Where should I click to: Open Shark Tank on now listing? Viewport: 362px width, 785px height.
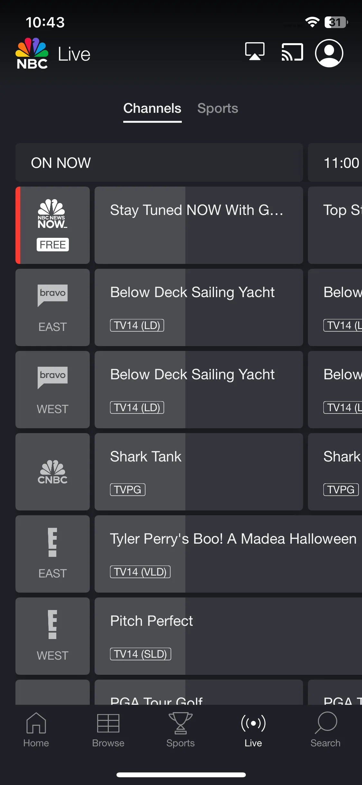click(x=199, y=472)
